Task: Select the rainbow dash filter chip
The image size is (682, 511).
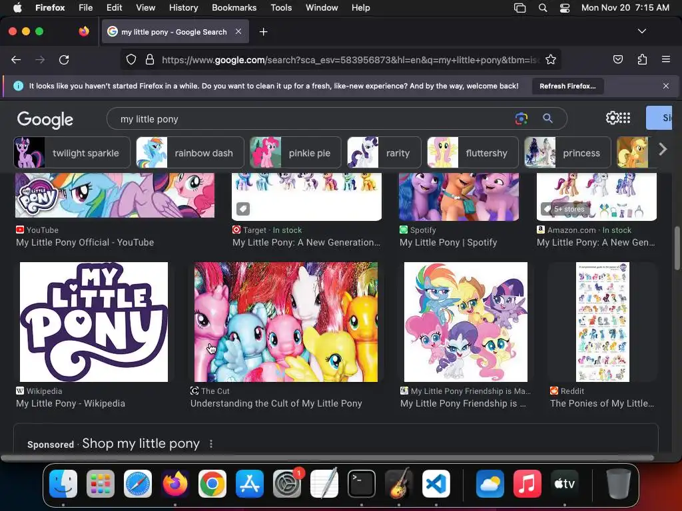Action: [190, 152]
